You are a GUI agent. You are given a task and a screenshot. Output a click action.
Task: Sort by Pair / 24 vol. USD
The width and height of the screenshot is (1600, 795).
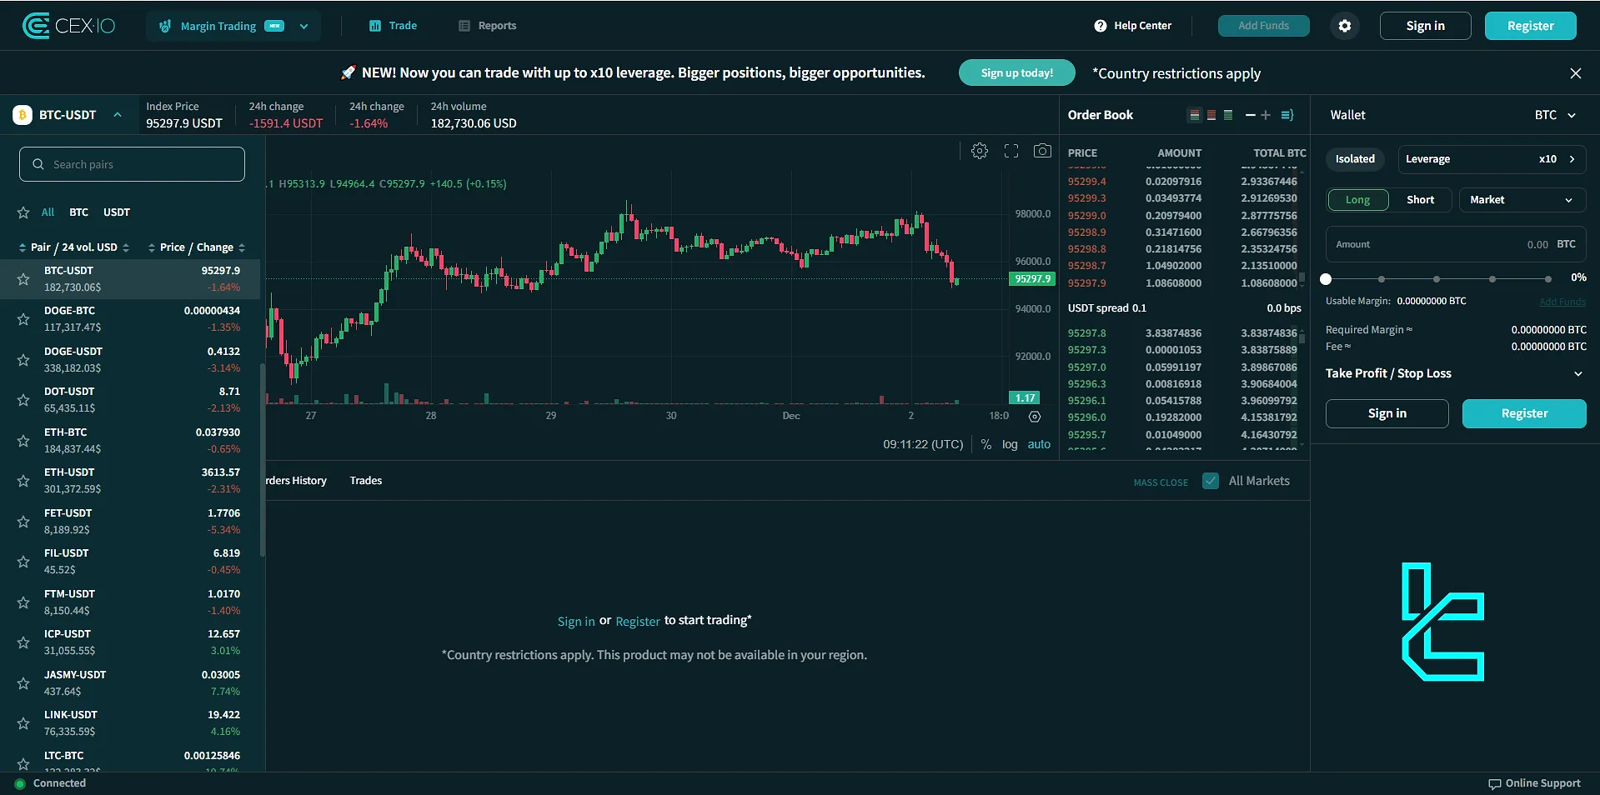click(74, 247)
